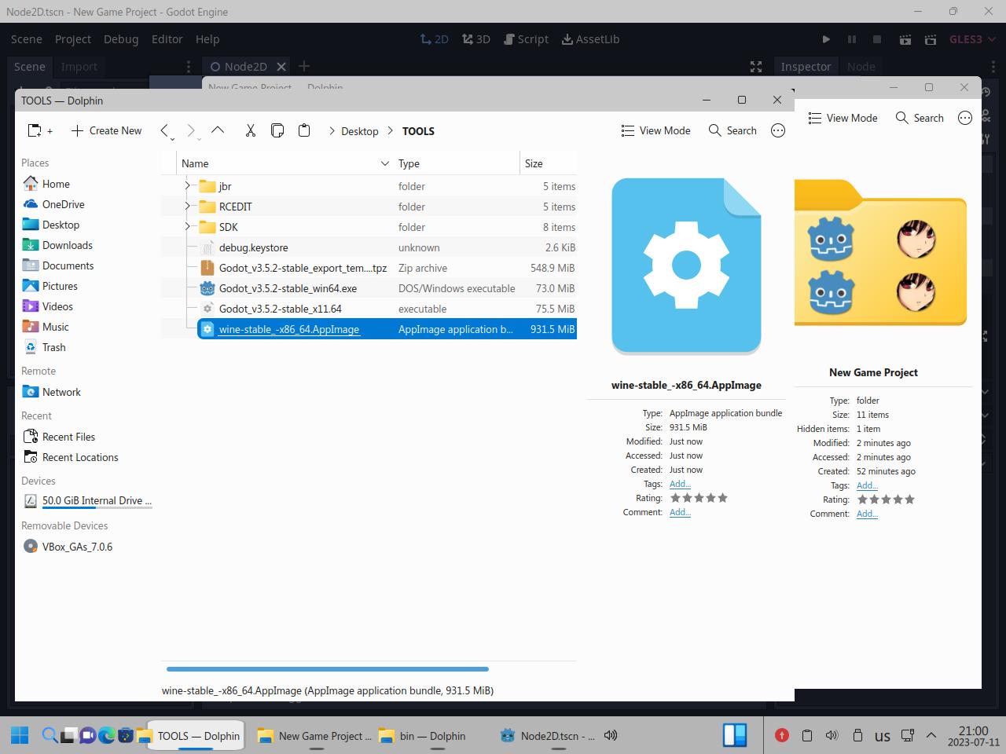Pause the running Godot scene

coord(852,39)
